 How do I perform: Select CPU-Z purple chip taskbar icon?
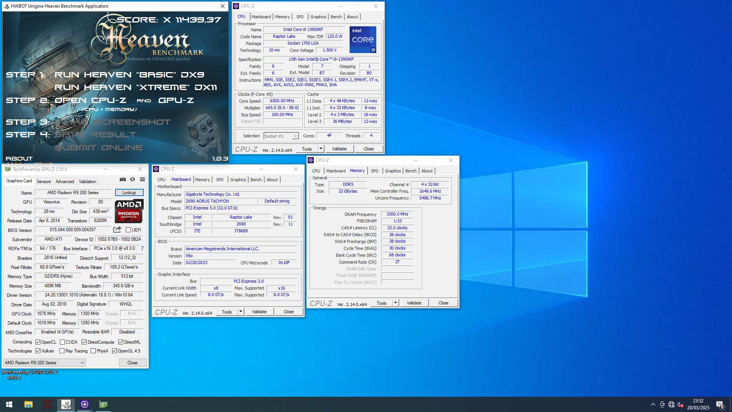[85, 404]
